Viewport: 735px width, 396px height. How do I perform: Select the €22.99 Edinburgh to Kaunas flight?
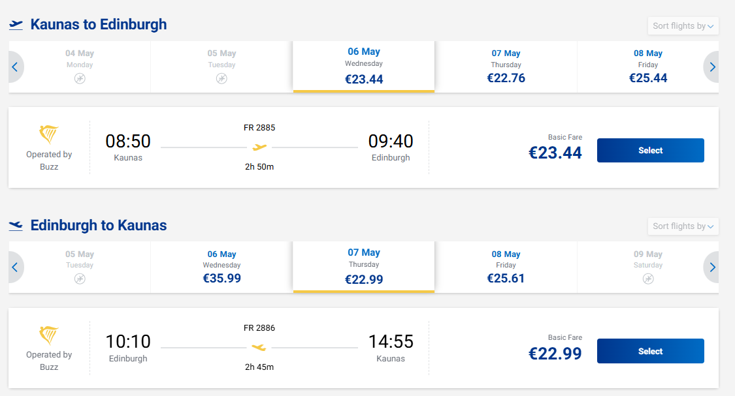(x=650, y=351)
